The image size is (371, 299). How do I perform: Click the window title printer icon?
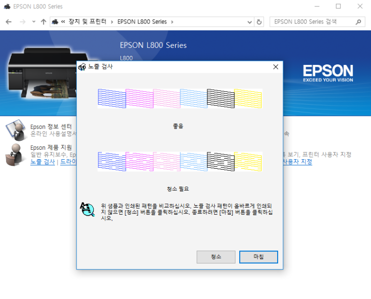click(7, 6)
